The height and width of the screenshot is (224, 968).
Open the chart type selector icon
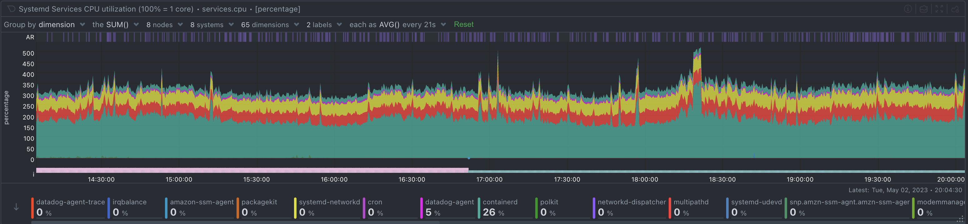click(923, 9)
